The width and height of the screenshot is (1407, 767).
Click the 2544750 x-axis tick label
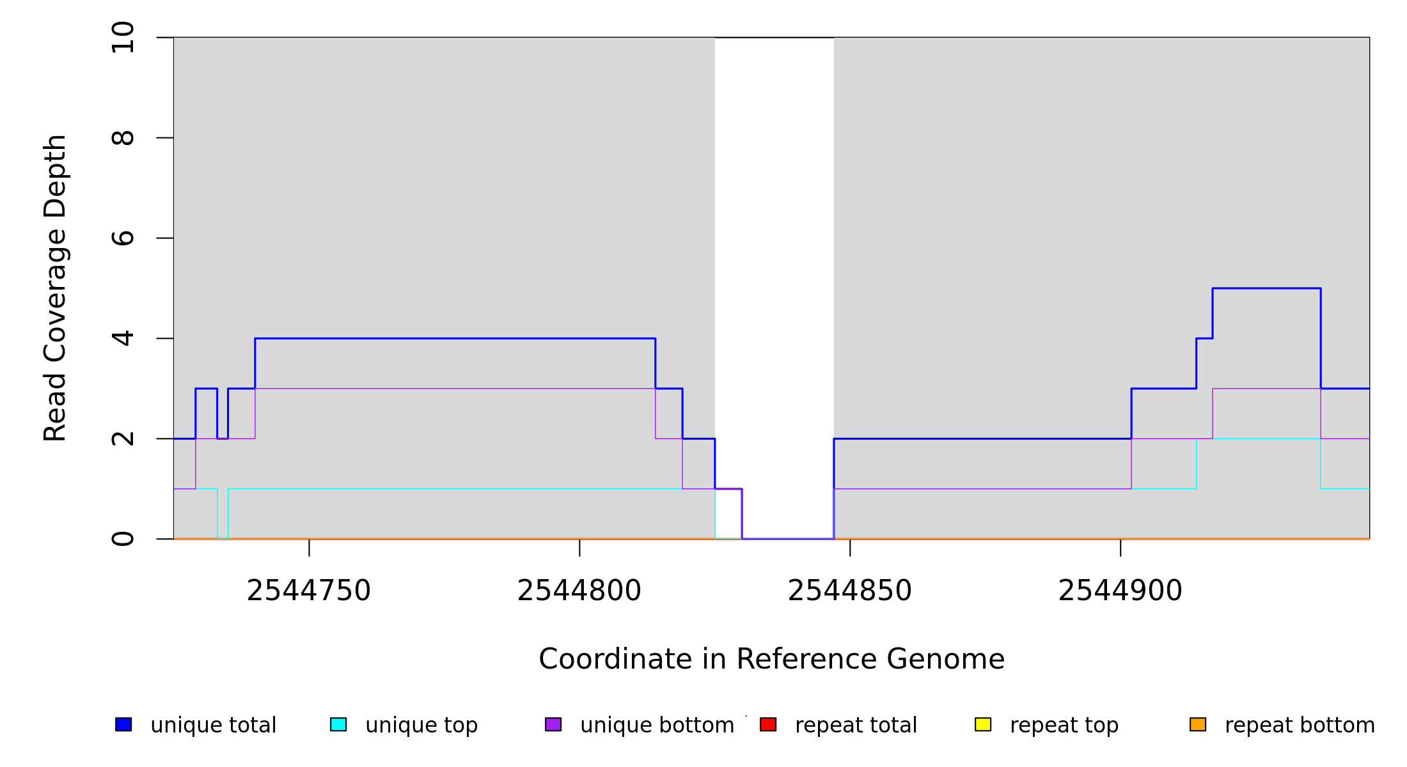[x=309, y=591]
